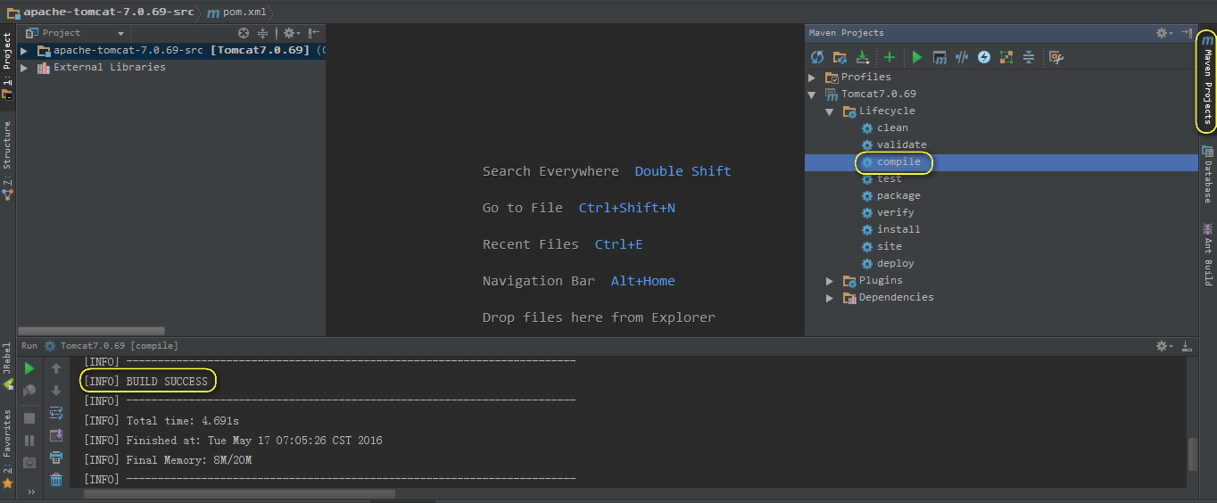Hide the Run tool window
The width and height of the screenshot is (1217, 503).
click(1187, 346)
